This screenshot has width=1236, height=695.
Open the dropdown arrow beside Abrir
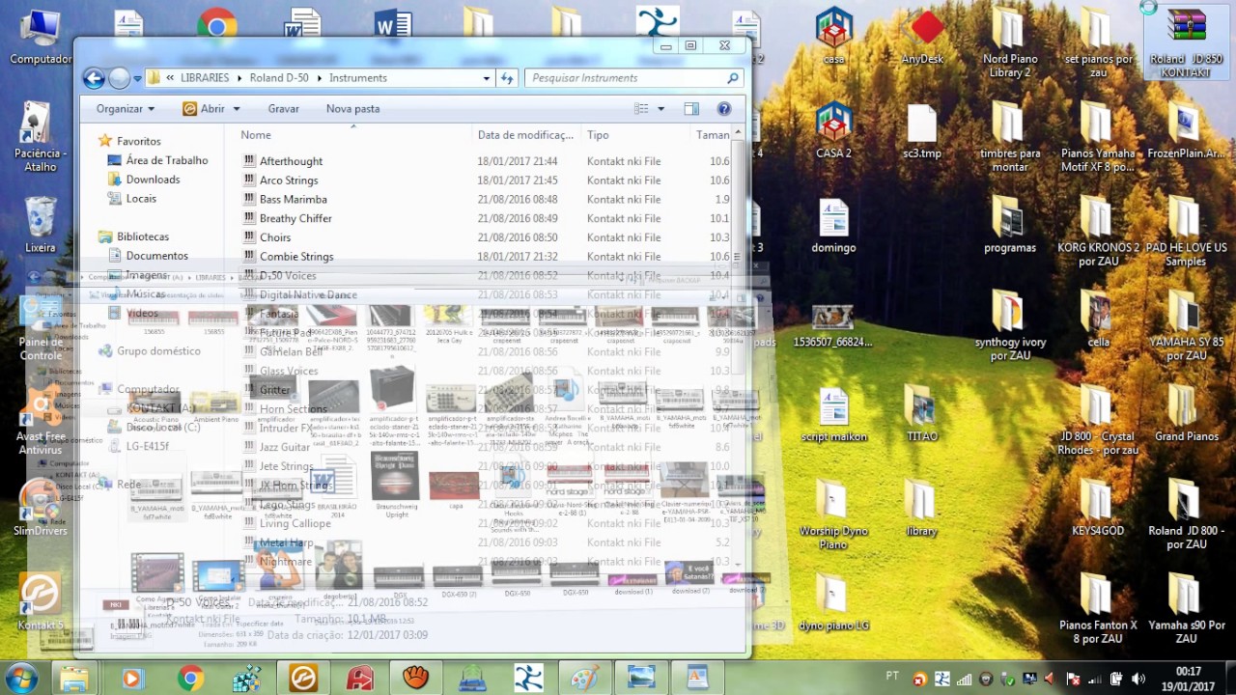[236, 109]
